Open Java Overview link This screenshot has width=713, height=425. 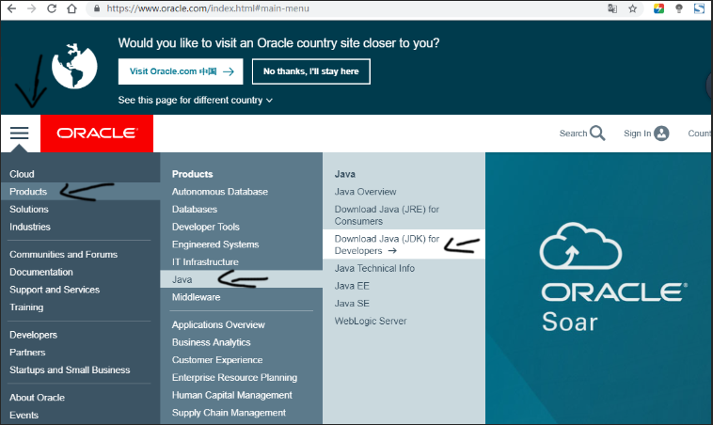point(366,192)
